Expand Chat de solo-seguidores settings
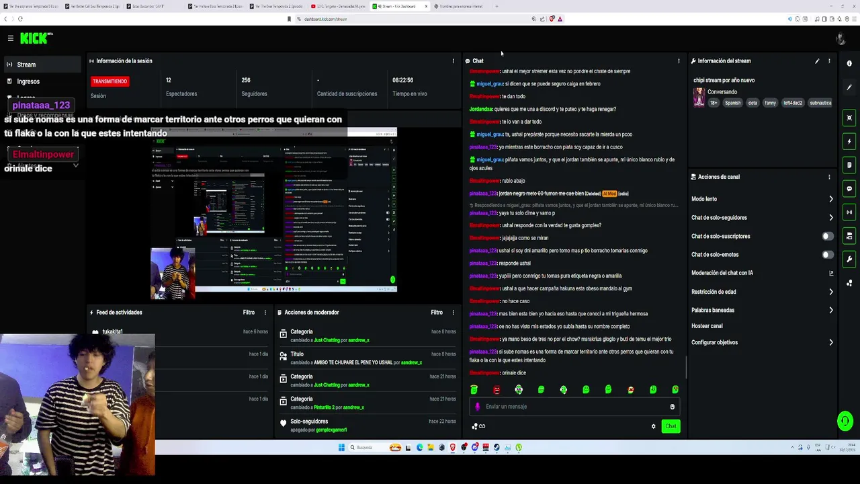Viewport: 860px width, 484px height. pos(763,218)
